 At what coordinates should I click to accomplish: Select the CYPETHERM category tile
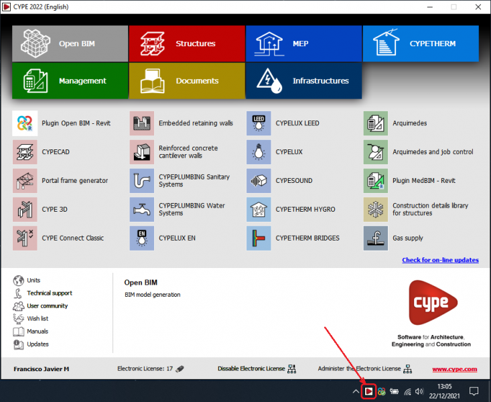pyautogui.click(x=421, y=44)
